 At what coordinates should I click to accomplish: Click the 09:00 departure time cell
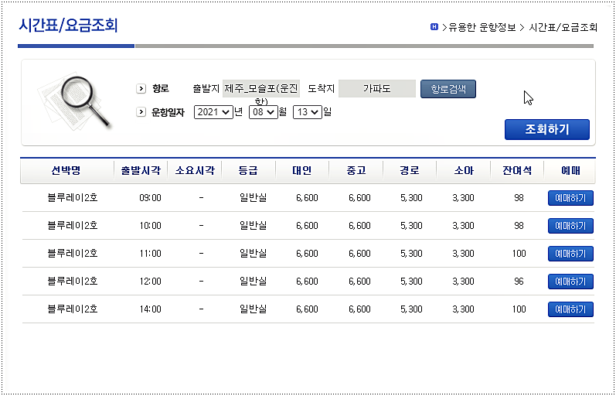click(150, 198)
